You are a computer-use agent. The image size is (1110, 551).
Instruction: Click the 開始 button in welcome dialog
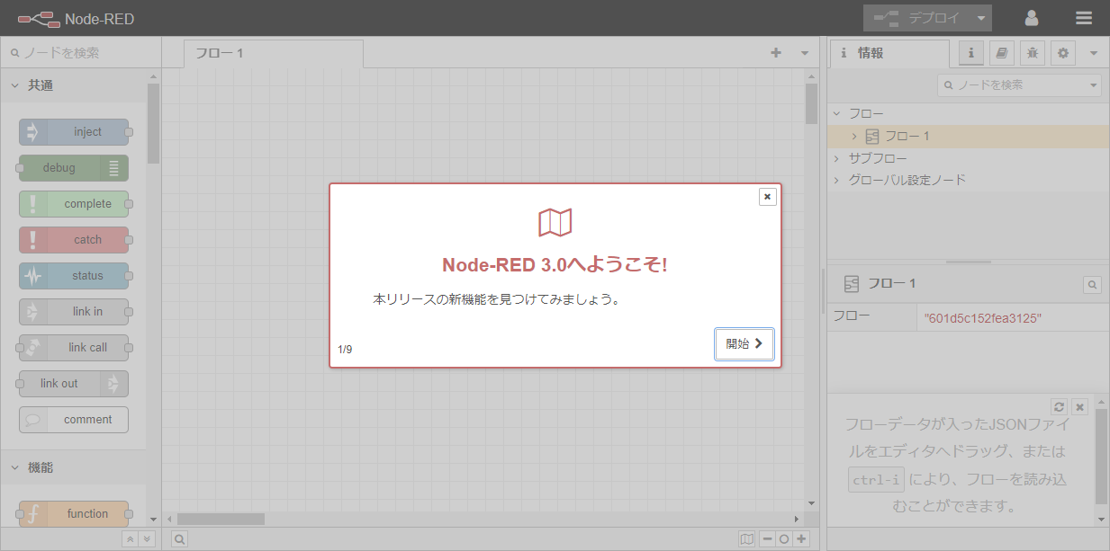(x=744, y=343)
